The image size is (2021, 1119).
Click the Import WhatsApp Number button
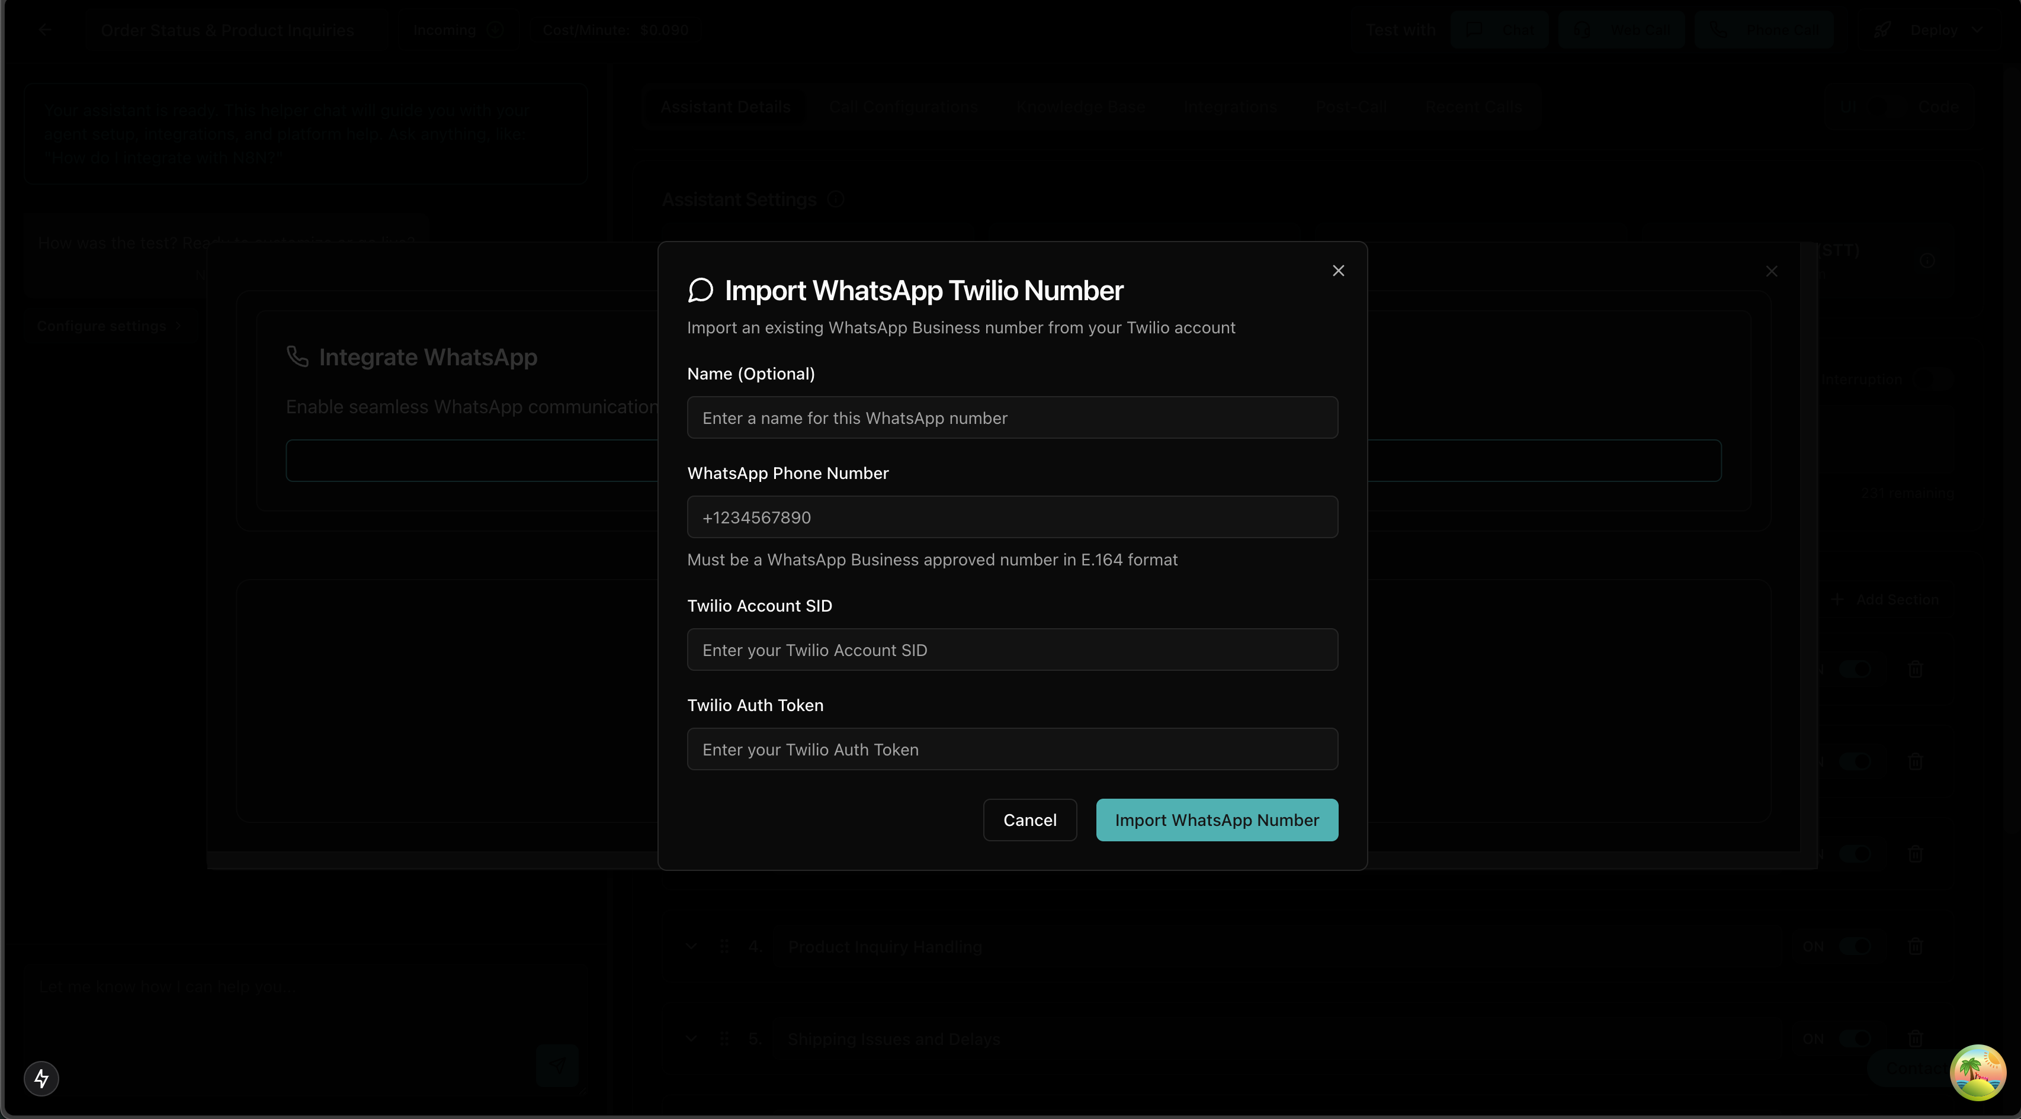pos(1216,819)
